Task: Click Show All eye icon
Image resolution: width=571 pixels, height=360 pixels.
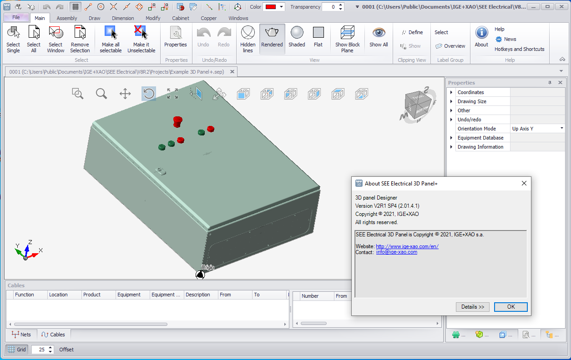Action: pyautogui.click(x=379, y=37)
